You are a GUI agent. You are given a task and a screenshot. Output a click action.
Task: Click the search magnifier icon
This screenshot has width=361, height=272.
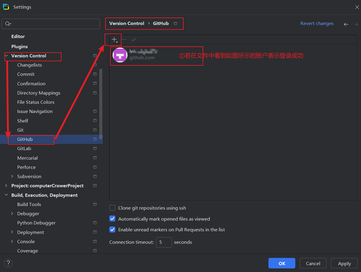pos(8,24)
